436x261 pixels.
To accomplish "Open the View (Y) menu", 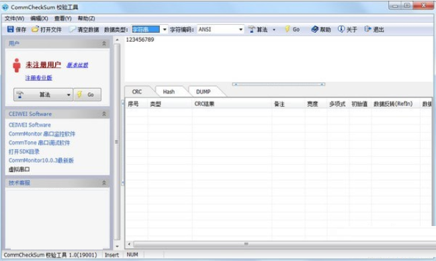I will (x=63, y=18).
